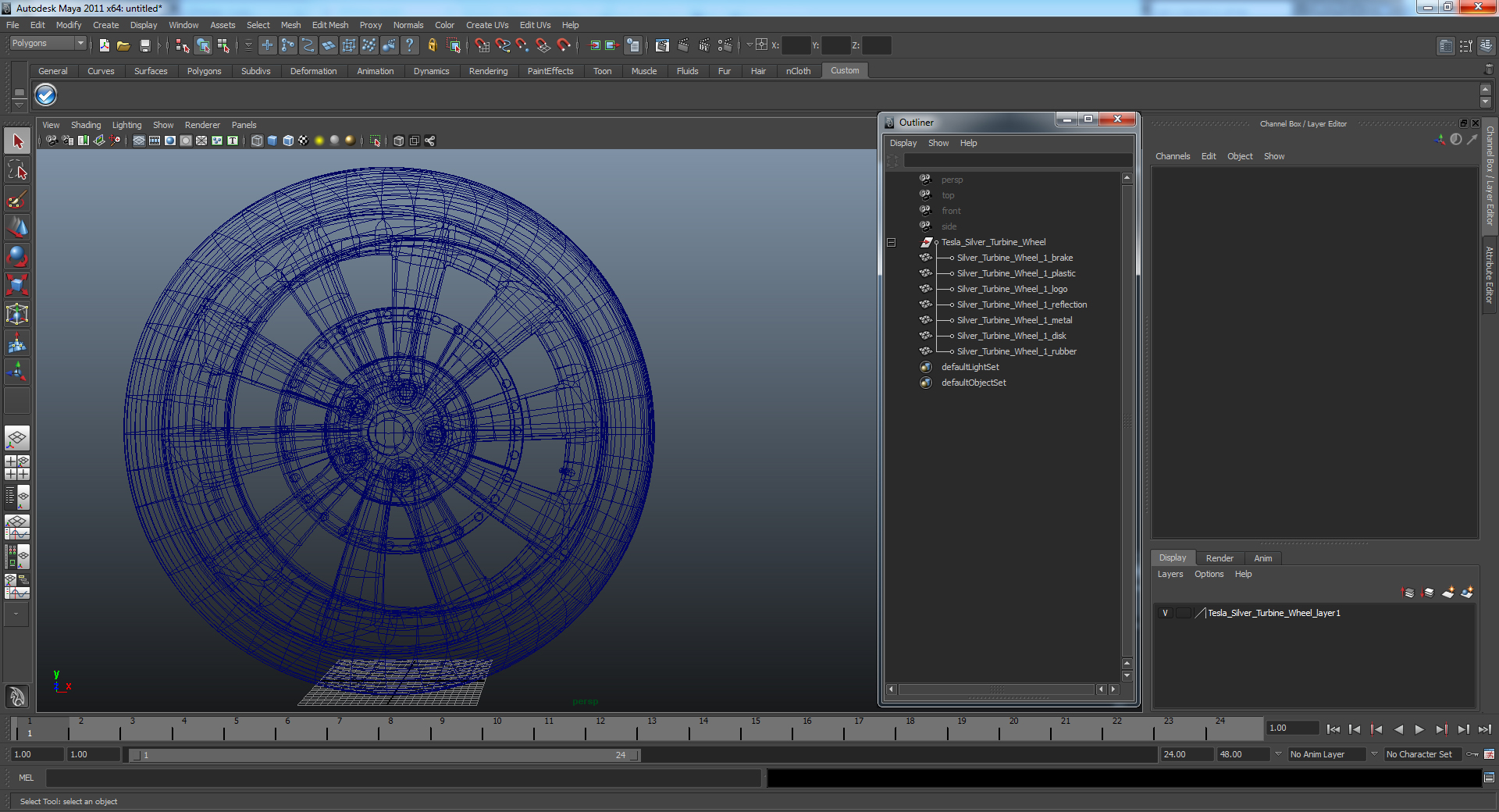The height and width of the screenshot is (812, 1499).
Task: Create a new empty layer icon
Action: tap(1447, 593)
